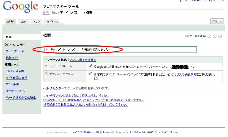
Task: Open クエリに関する情報 link
Action: point(83,60)
